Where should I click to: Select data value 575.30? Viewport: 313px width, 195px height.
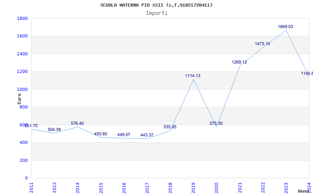click(x=216, y=123)
